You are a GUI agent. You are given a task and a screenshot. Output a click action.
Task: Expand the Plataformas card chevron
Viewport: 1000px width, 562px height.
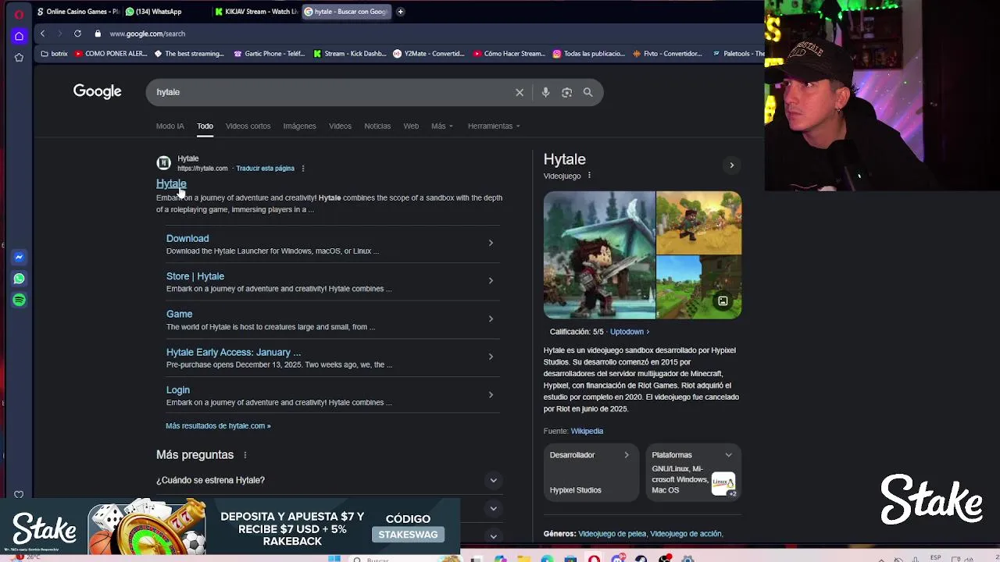click(x=728, y=455)
